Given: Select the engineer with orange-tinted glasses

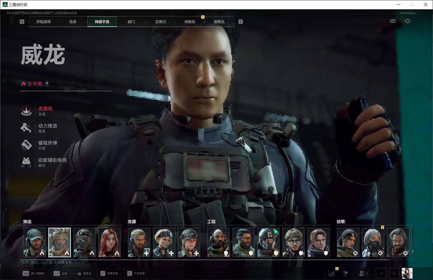Looking at the screenshot, I should pos(244,242).
